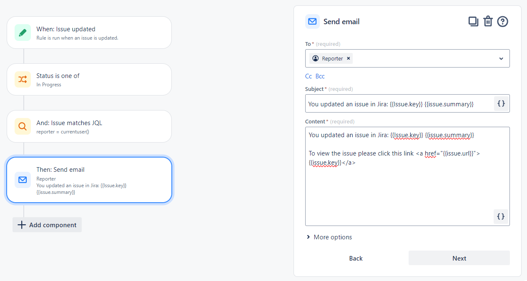Select the envelope icon on Then: Send email
The image size is (527, 281).
click(23, 180)
